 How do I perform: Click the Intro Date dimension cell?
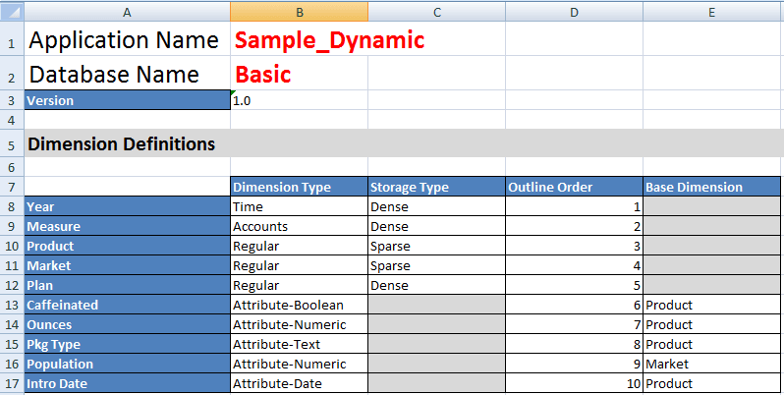(127, 383)
